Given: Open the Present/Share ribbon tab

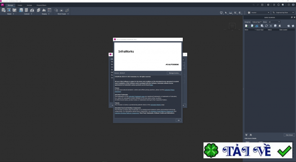Looking at the screenshot, I should 41,5.
